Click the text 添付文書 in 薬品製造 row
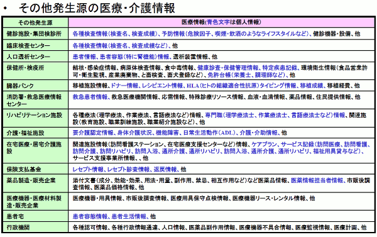Viewport: 377px width, 237px height. (84, 180)
